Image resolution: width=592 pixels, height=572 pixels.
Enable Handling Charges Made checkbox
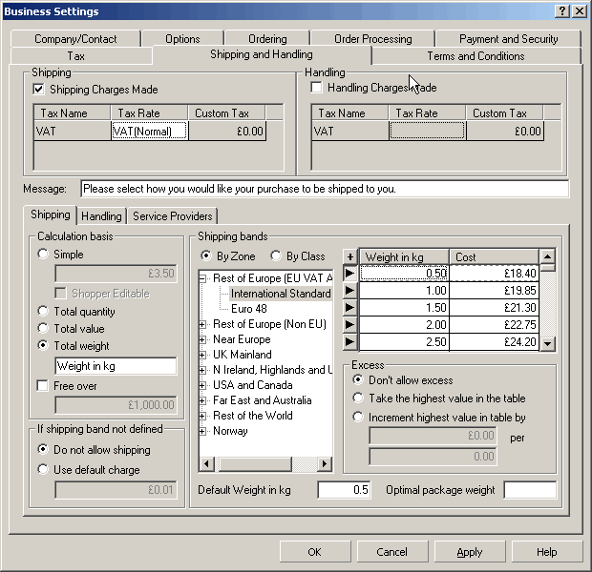pos(317,88)
